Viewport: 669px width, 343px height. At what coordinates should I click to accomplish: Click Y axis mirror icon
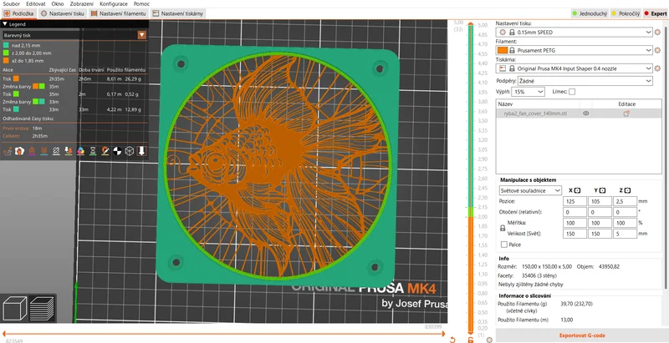pyautogui.click(x=602, y=190)
